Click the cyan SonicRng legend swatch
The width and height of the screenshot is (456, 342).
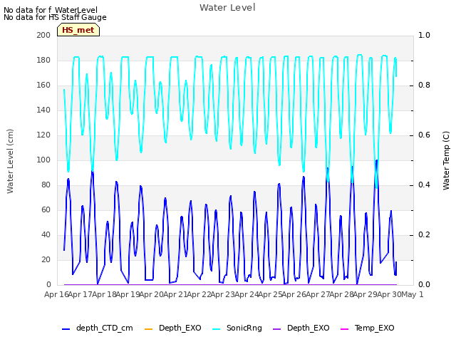point(217,329)
